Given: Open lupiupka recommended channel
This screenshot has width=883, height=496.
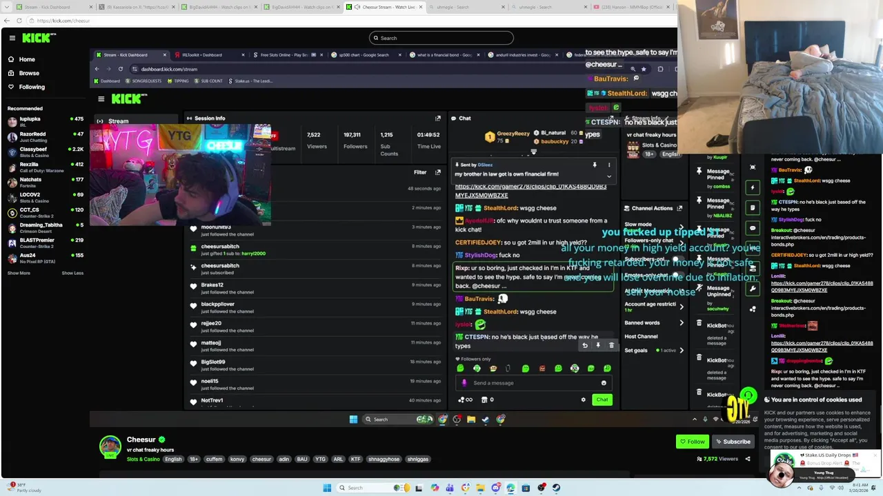Looking at the screenshot, I should click(x=45, y=122).
